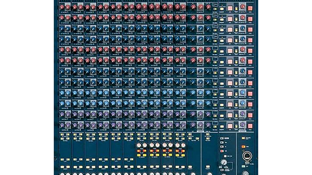Cue the MATRIX 8 output
The width and height of the screenshot is (312, 175).
pyautogui.click(x=250, y=126)
